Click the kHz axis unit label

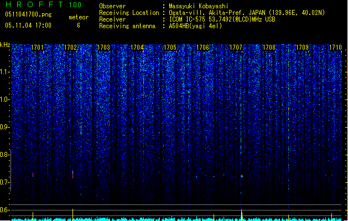pos(5,45)
